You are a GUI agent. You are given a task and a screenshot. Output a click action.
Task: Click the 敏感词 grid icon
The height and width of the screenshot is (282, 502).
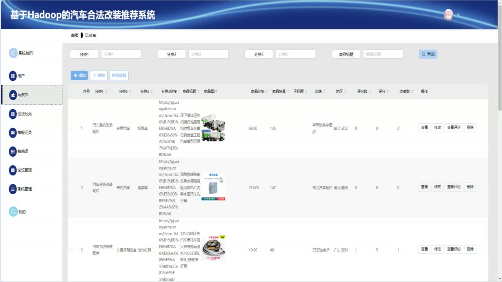coord(13,152)
